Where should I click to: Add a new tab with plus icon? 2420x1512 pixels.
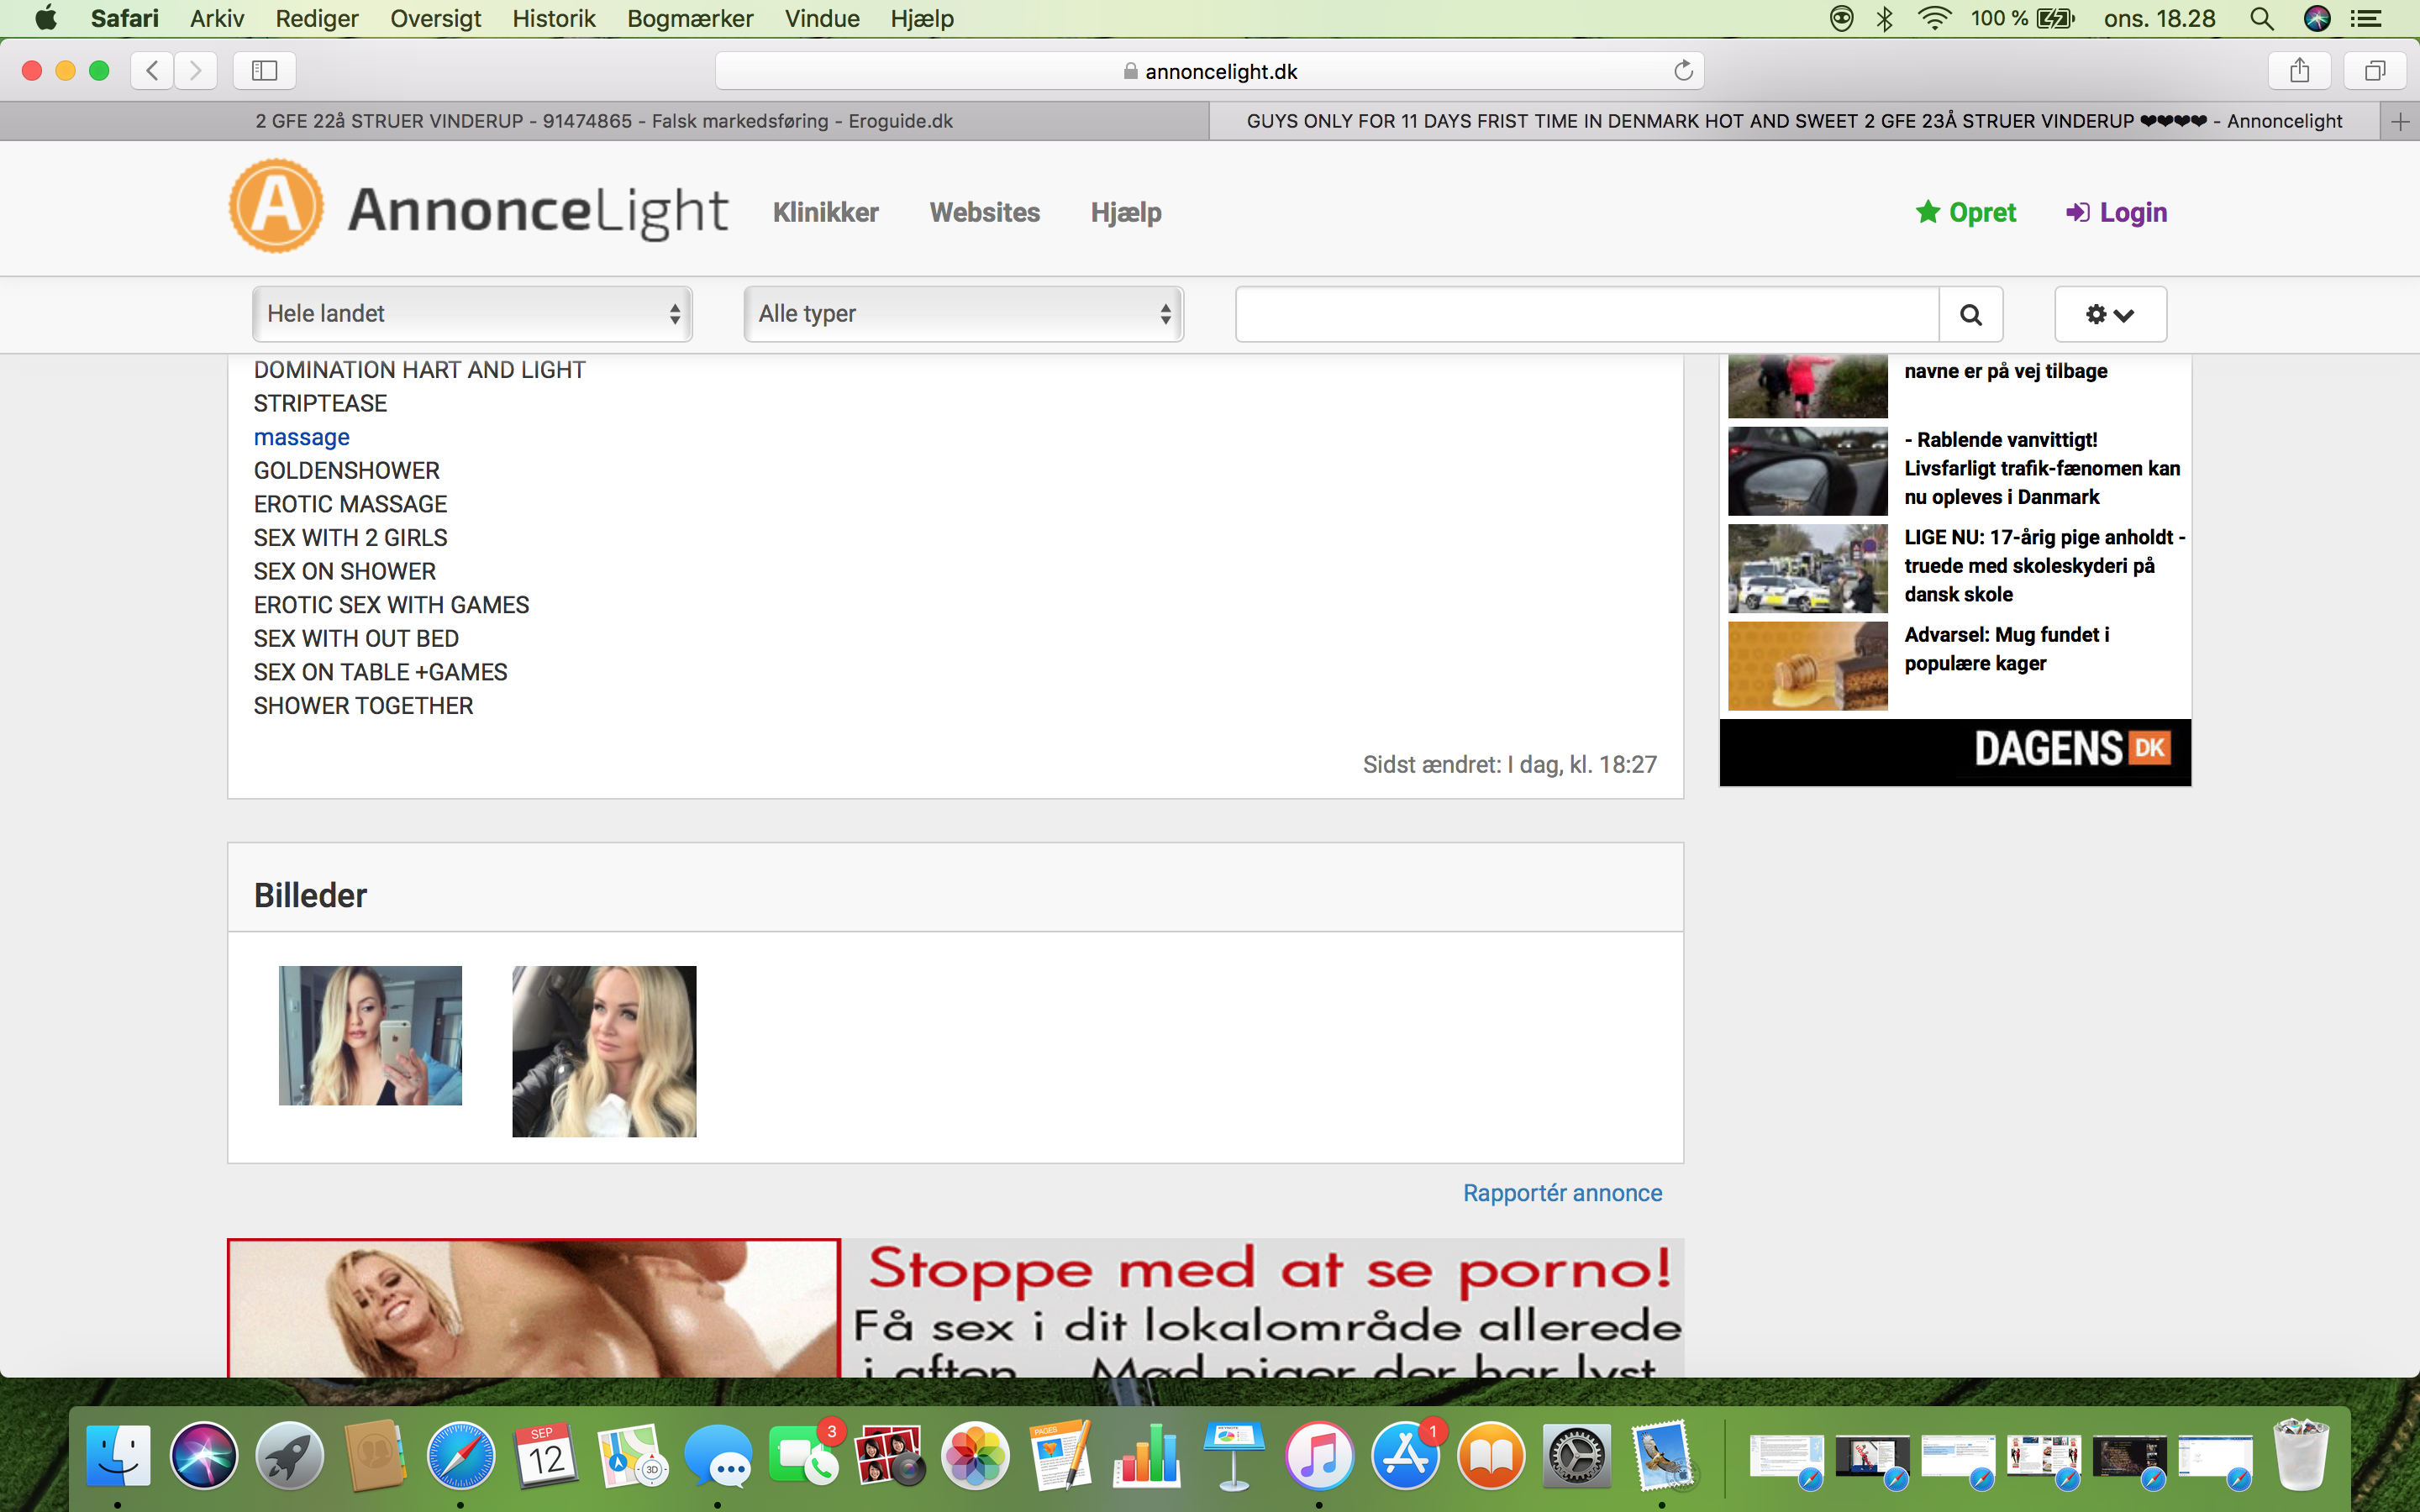pos(2400,121)
